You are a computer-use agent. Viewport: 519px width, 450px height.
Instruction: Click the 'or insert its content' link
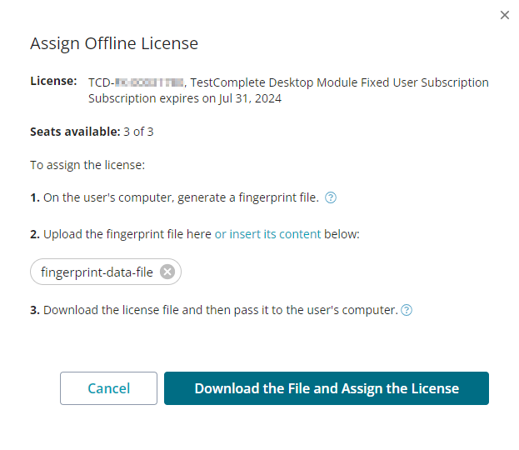click(267, 234)
